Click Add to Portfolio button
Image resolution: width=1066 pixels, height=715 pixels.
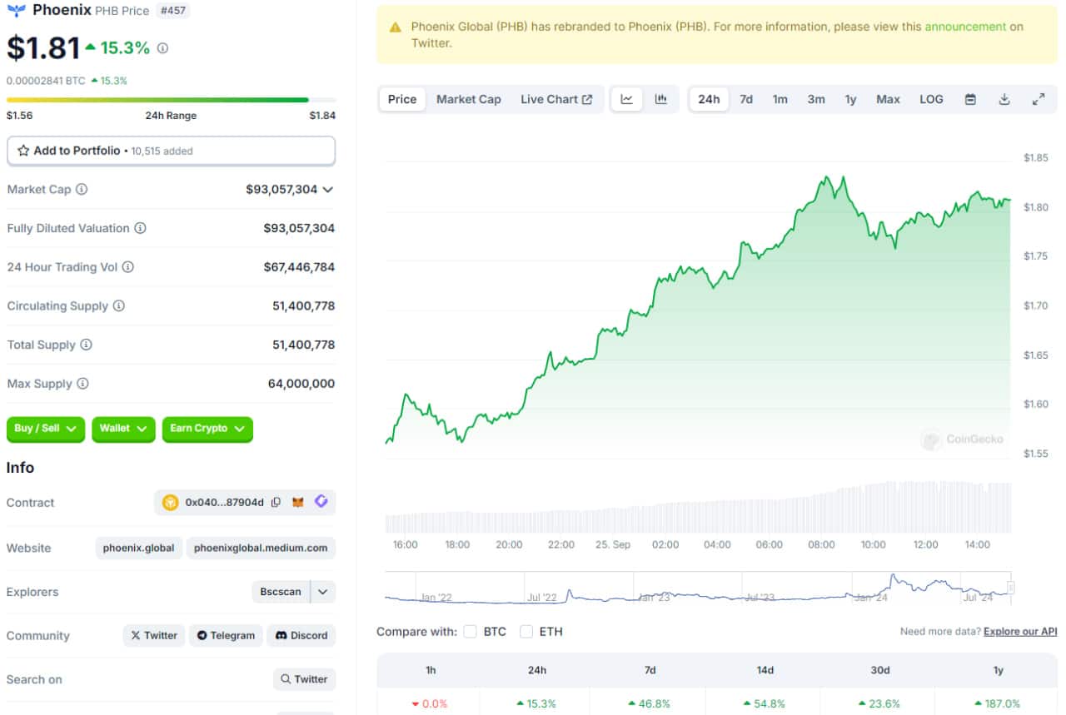(171, 151)
